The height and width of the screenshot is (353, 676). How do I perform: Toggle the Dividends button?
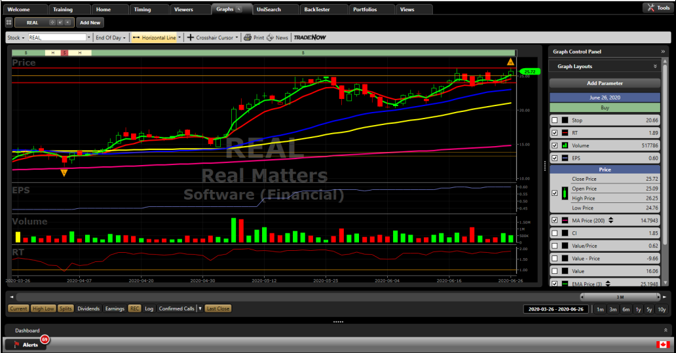[x=88, y=308]
